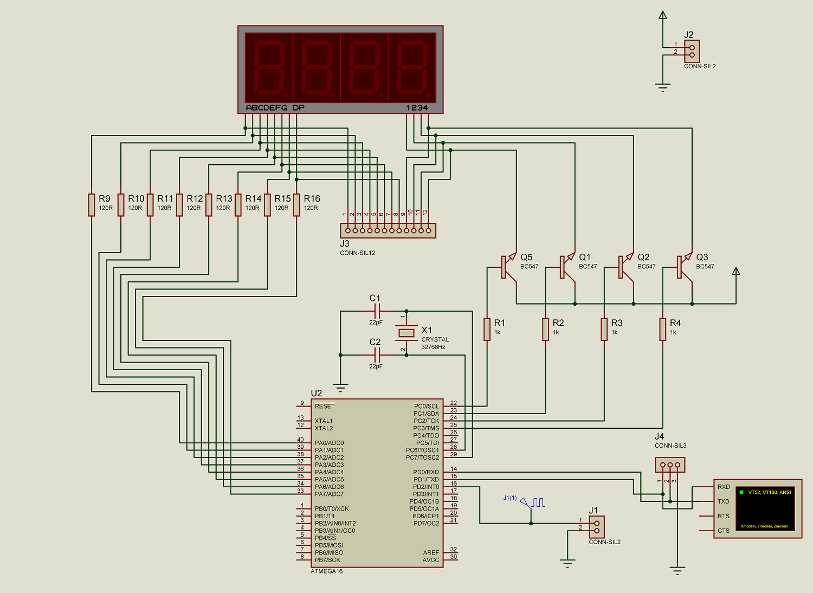Screen dimensions: 813x593
Task: Select capacitor C1 symbol
Action: (378, 311)
